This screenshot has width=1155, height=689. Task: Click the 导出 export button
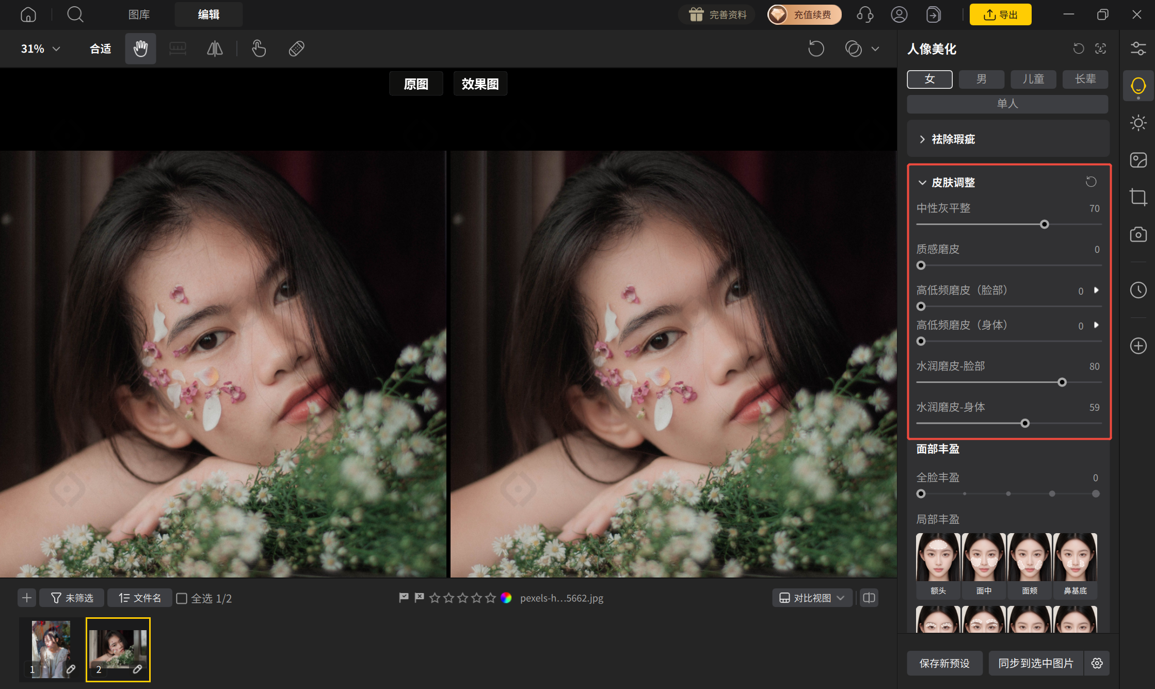pyautogui.click(x=1000, y=14)
